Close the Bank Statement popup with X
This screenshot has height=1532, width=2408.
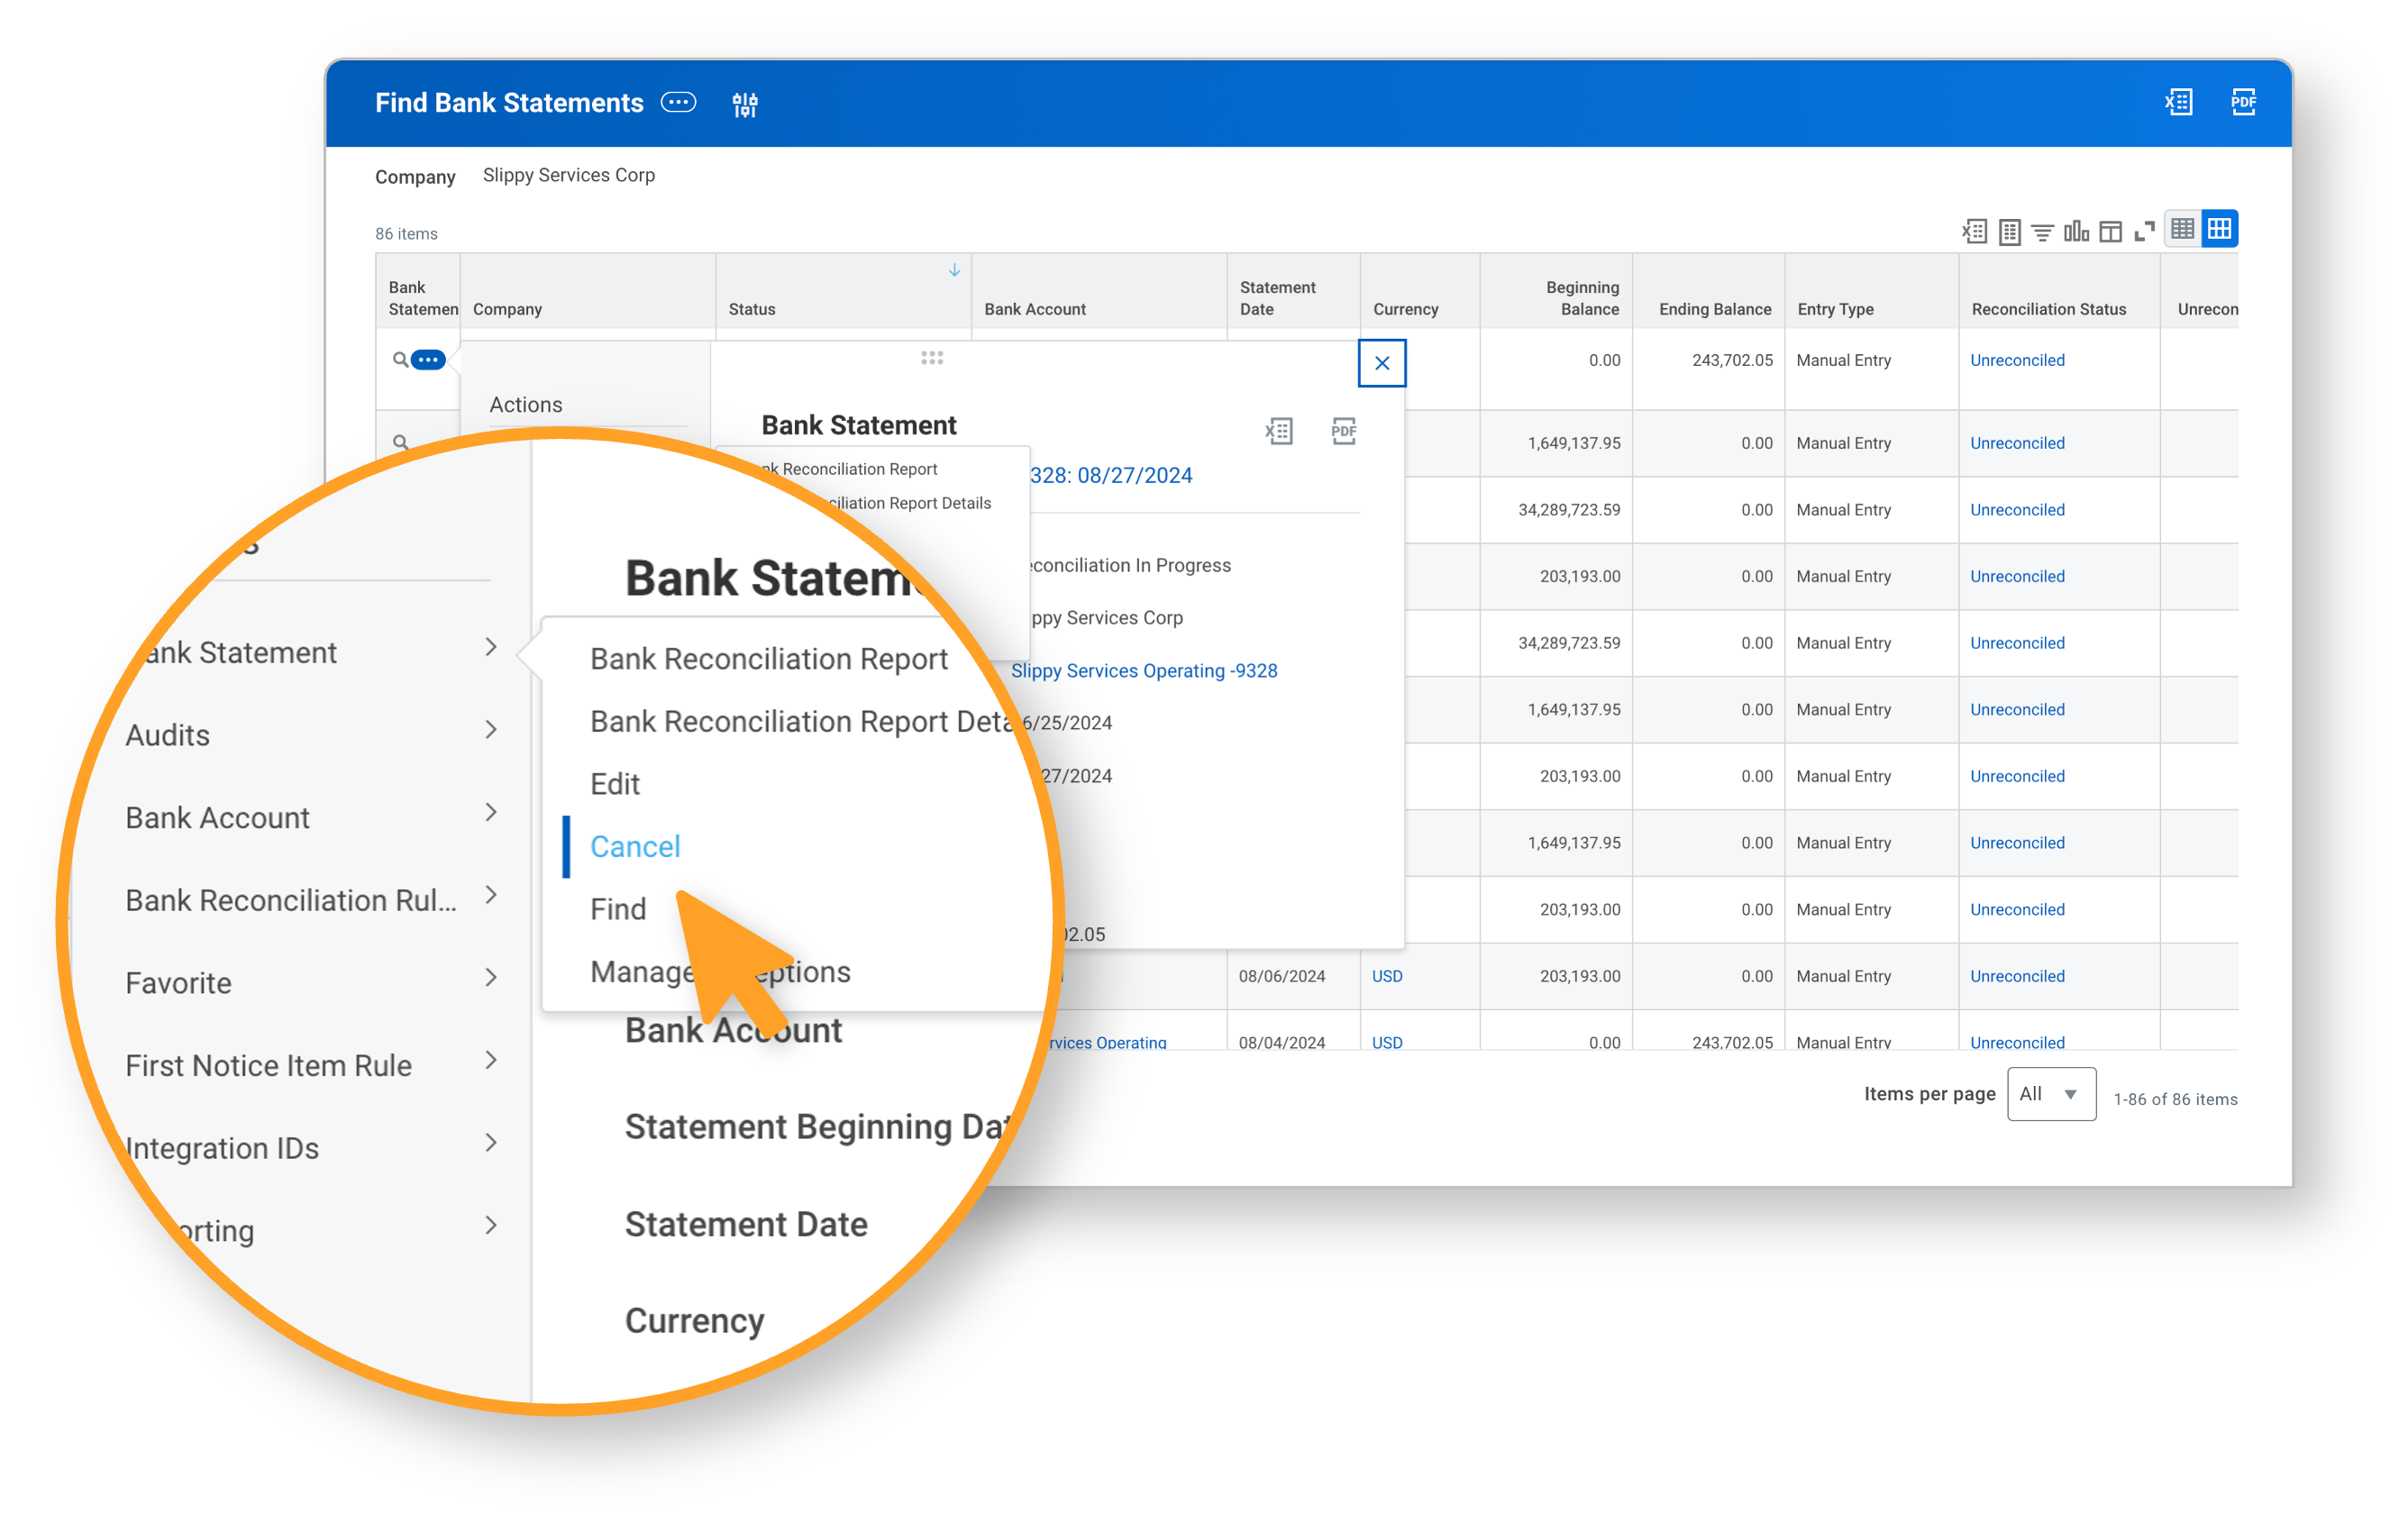point(1382,363)
